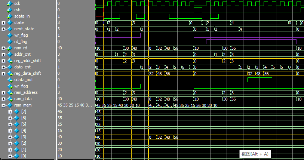Click the sck signal diamond icon
The width and height of the screenshot is (304, 160).
tap(10, 3)
